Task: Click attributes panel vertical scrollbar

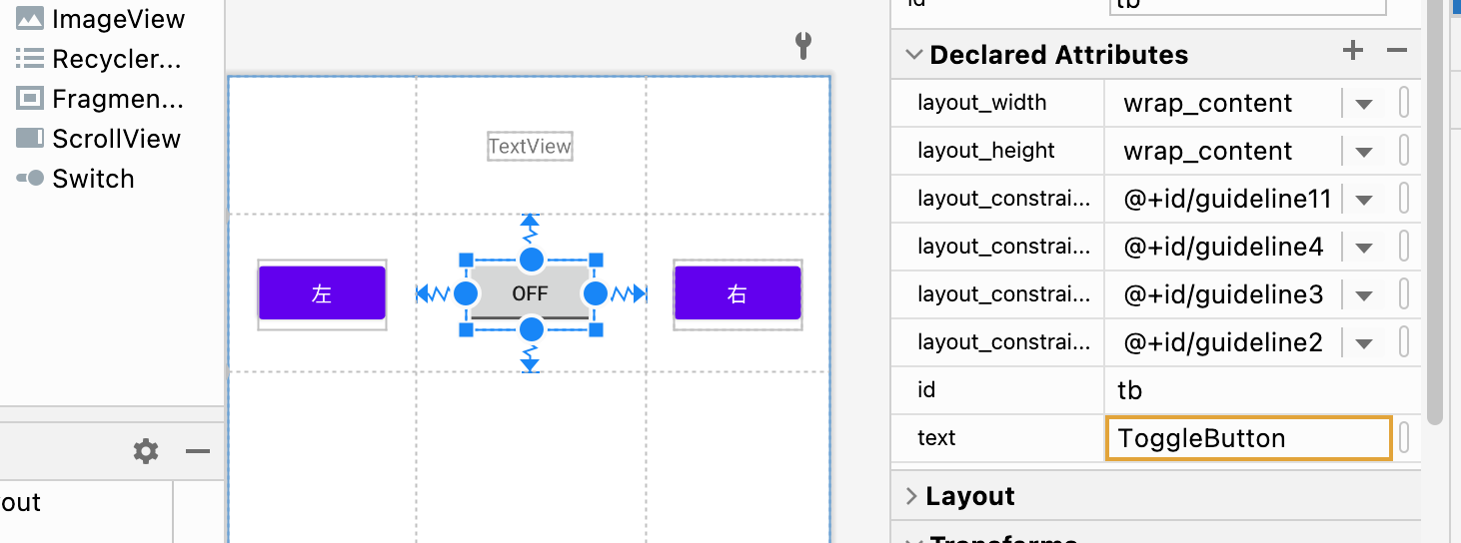Action: click(1435, 212)
